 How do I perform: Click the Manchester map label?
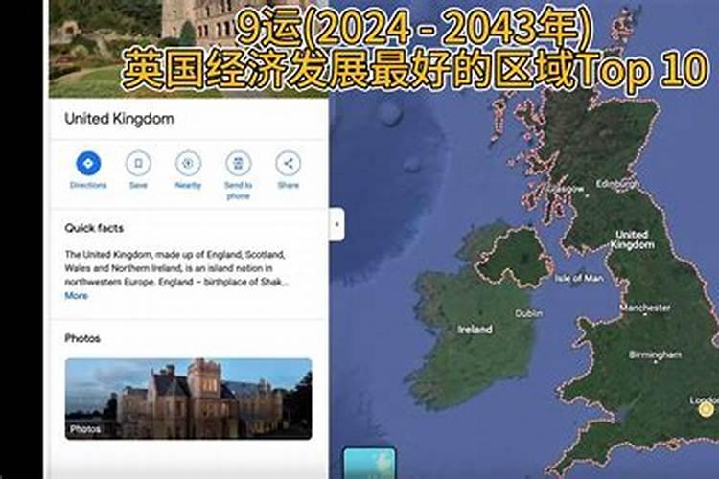[x=645, y=308]
